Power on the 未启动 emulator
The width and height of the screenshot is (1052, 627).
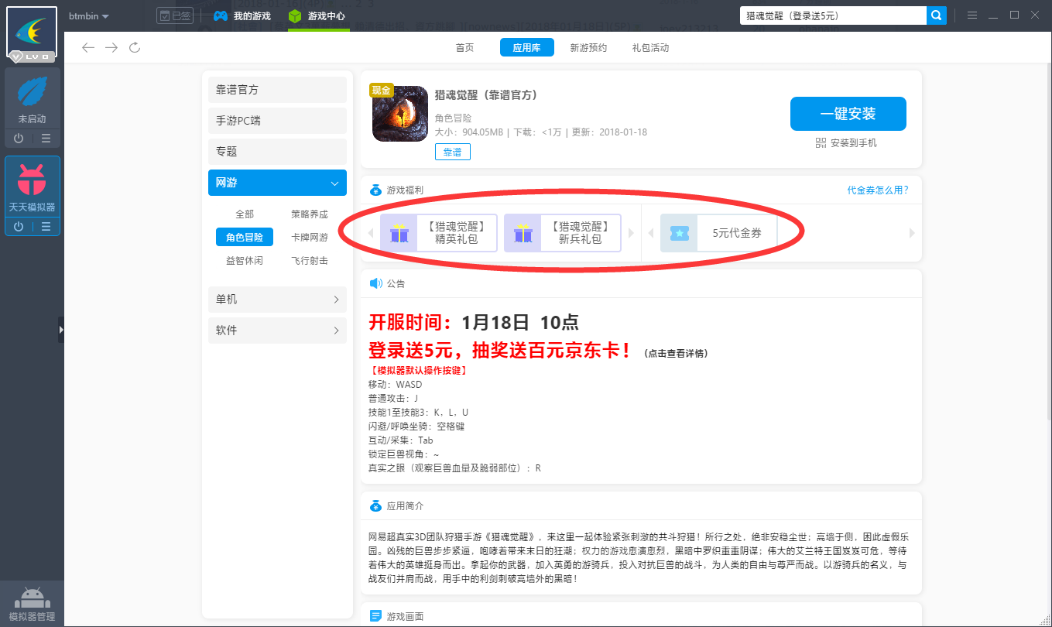[x=19, y=139]
